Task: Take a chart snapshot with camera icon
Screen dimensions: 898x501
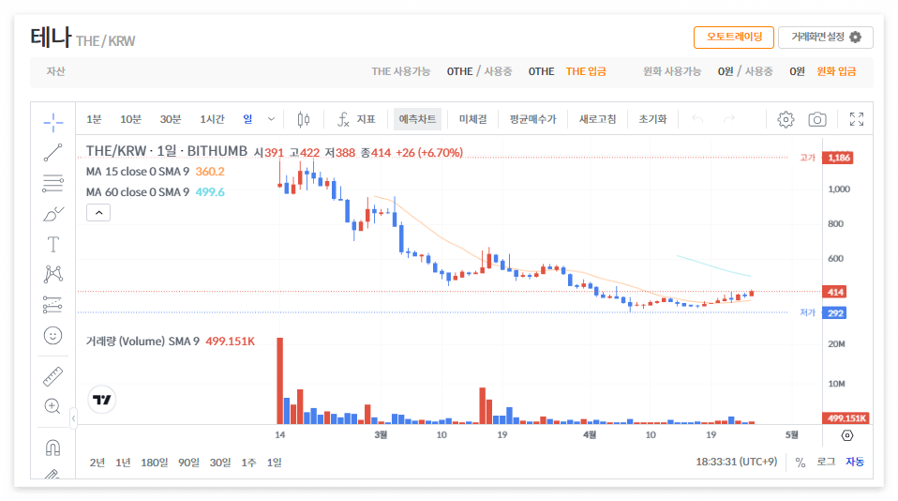Action: [817, 119]
